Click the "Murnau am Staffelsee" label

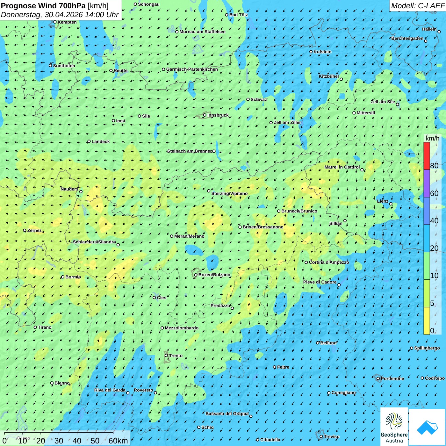coord(202,32)
